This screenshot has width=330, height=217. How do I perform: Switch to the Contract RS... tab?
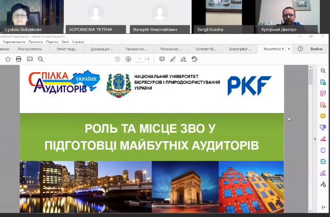[x=205, y=49]
